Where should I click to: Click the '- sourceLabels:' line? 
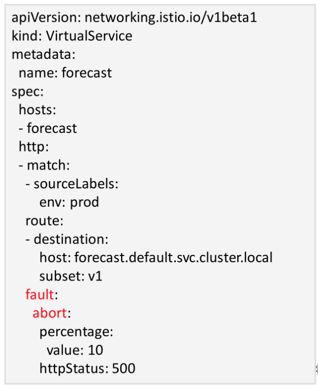[72, 184]
